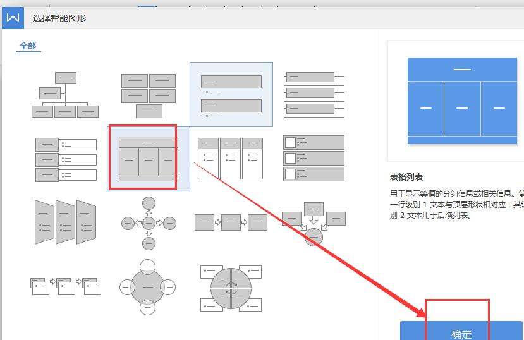Pick the vertical picture list graphic
The height and width of the screenshot is (340, 524).
[314, 159]
